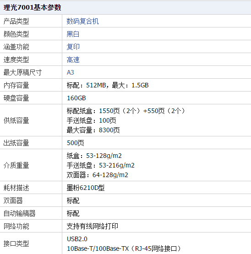Click the 双面器 row label
Screen dimensions: 251x254
(13, 201)
